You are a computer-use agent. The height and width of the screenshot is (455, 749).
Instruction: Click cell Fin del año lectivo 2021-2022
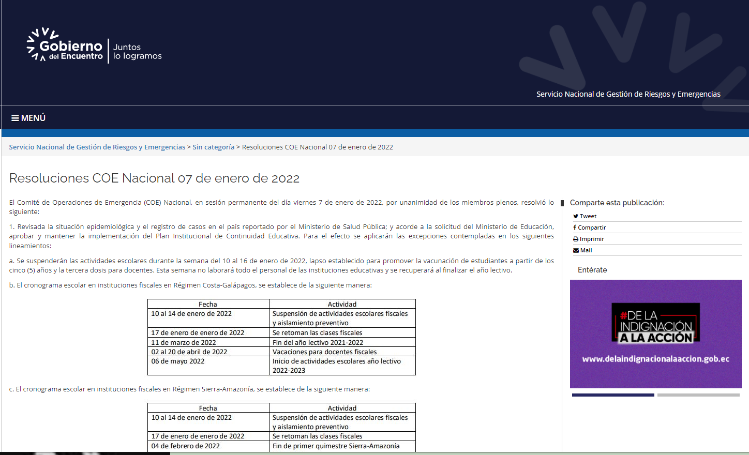342,342
